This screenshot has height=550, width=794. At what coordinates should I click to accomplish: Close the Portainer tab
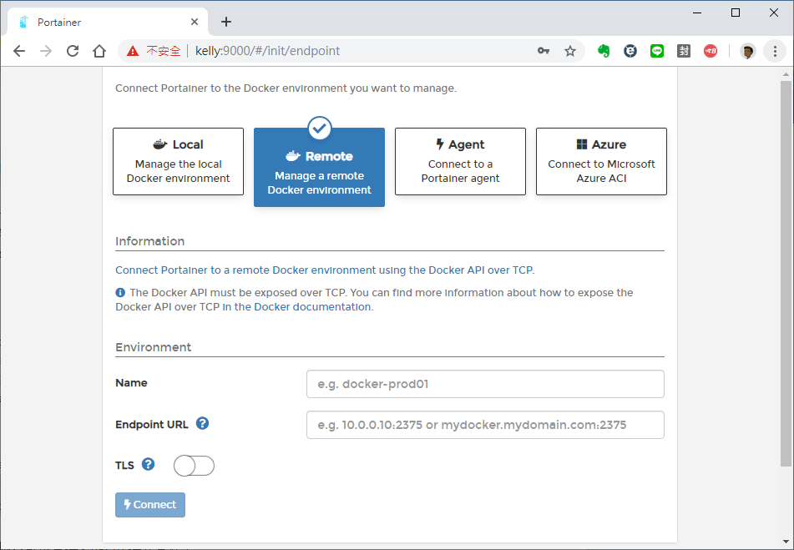click(195, 22)
